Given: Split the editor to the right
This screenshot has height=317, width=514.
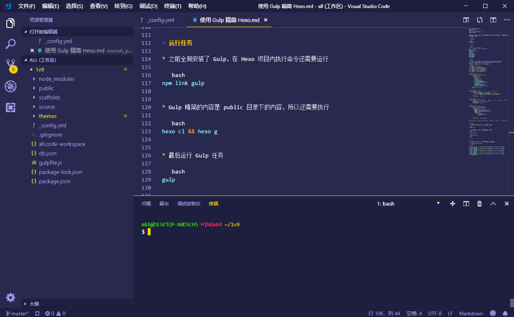Looking at the screenshot, I should (x=493, y=20).
